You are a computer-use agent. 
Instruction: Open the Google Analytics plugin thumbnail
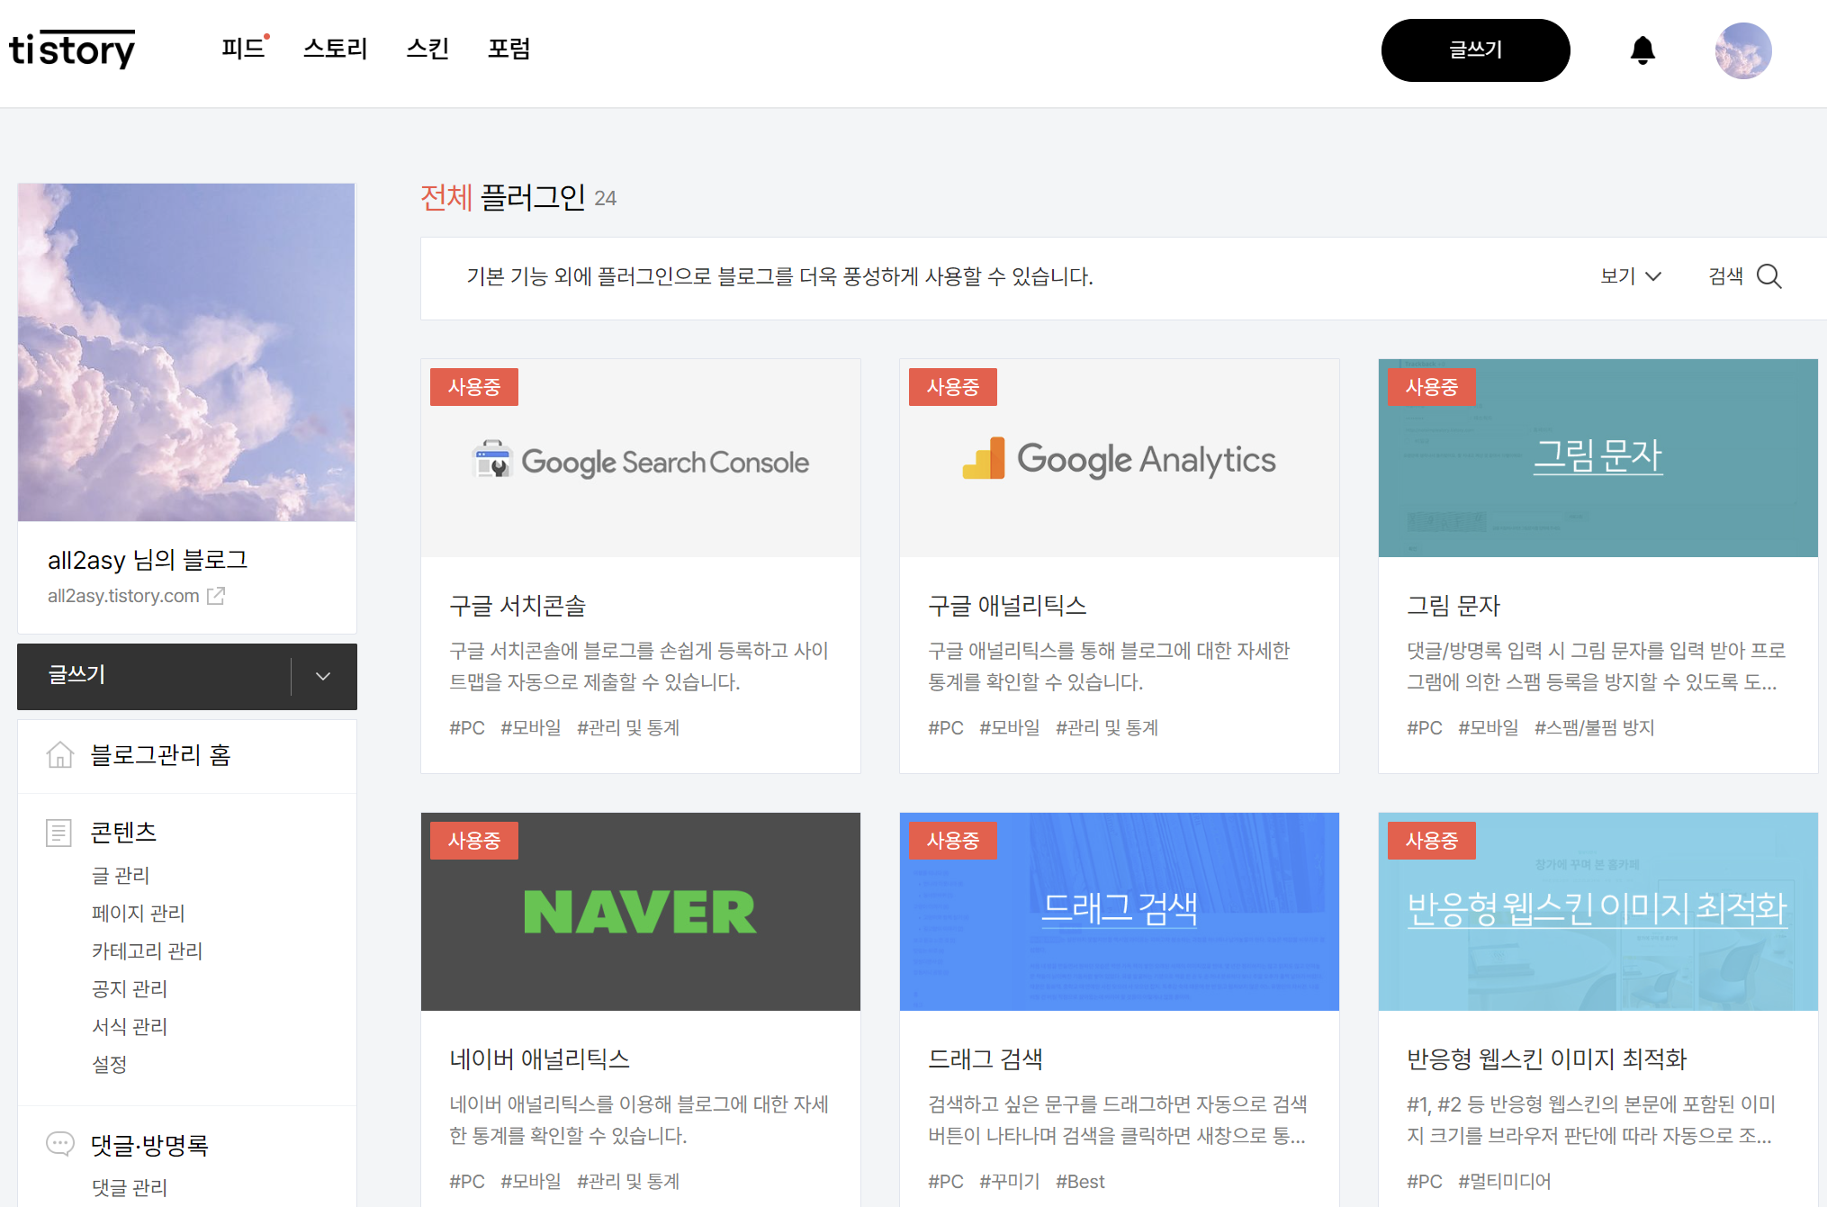(x=1120, y=458)
